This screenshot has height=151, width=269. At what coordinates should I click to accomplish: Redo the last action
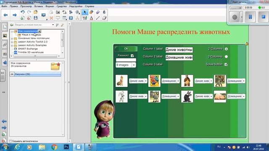pyautogui.click(x=29, y=12)
